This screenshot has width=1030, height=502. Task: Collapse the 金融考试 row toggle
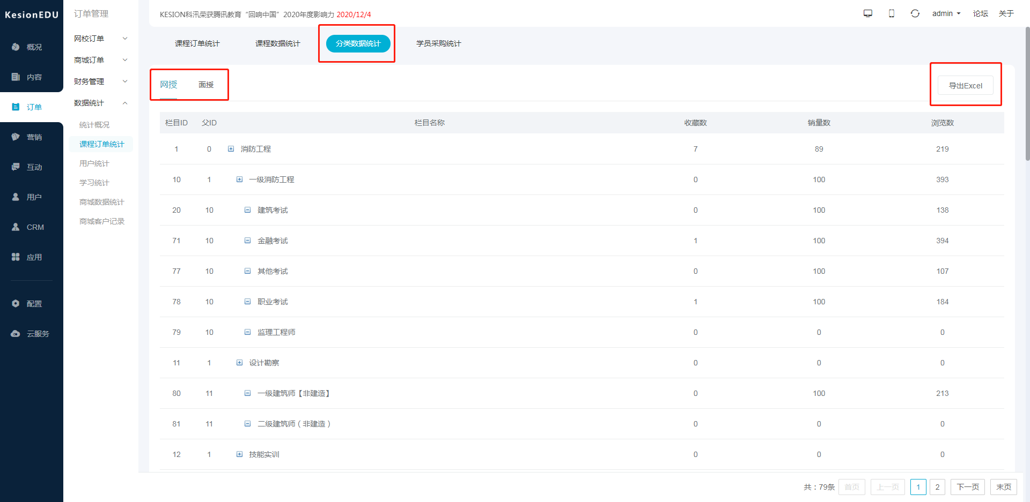click(x=247, y=241)
